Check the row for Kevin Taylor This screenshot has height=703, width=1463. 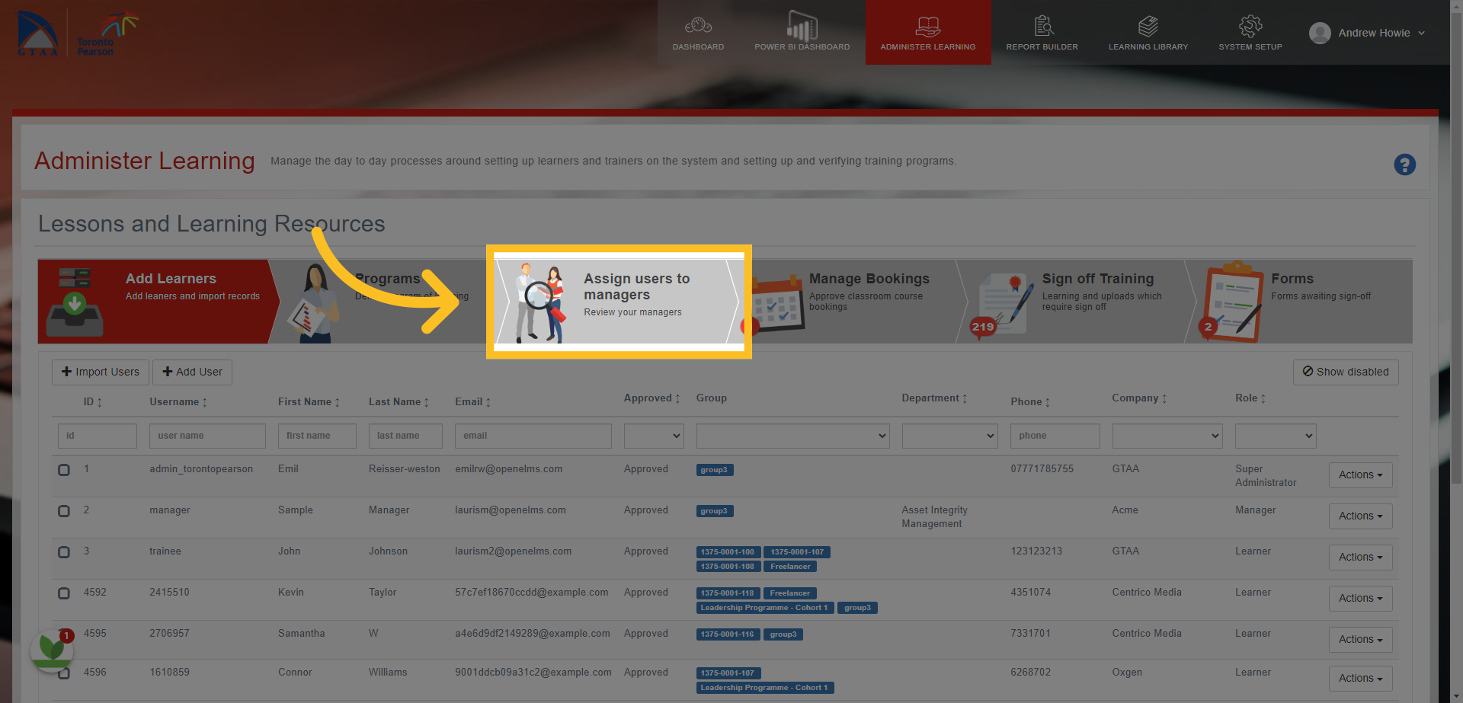click(x=64, y=593)
